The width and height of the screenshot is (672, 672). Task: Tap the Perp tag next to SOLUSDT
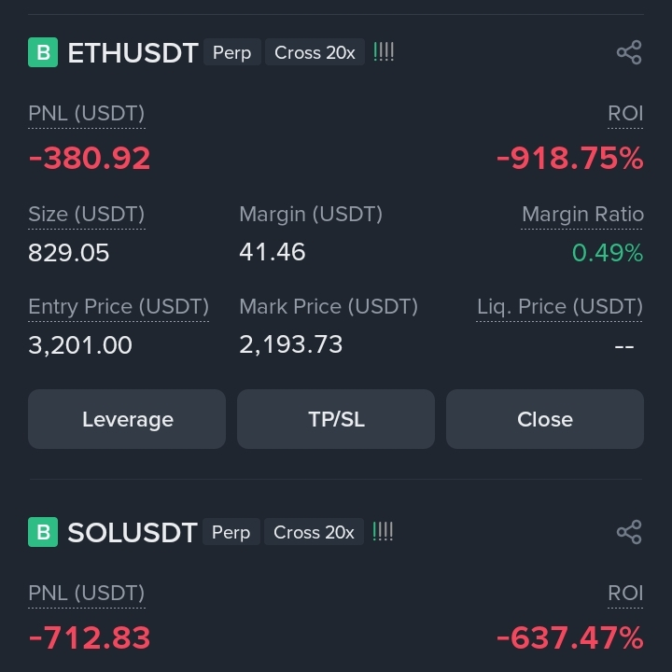coord(231,532)
